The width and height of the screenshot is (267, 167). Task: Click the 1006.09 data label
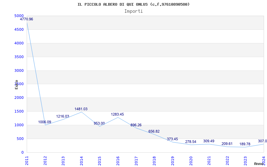click(45, 122)
